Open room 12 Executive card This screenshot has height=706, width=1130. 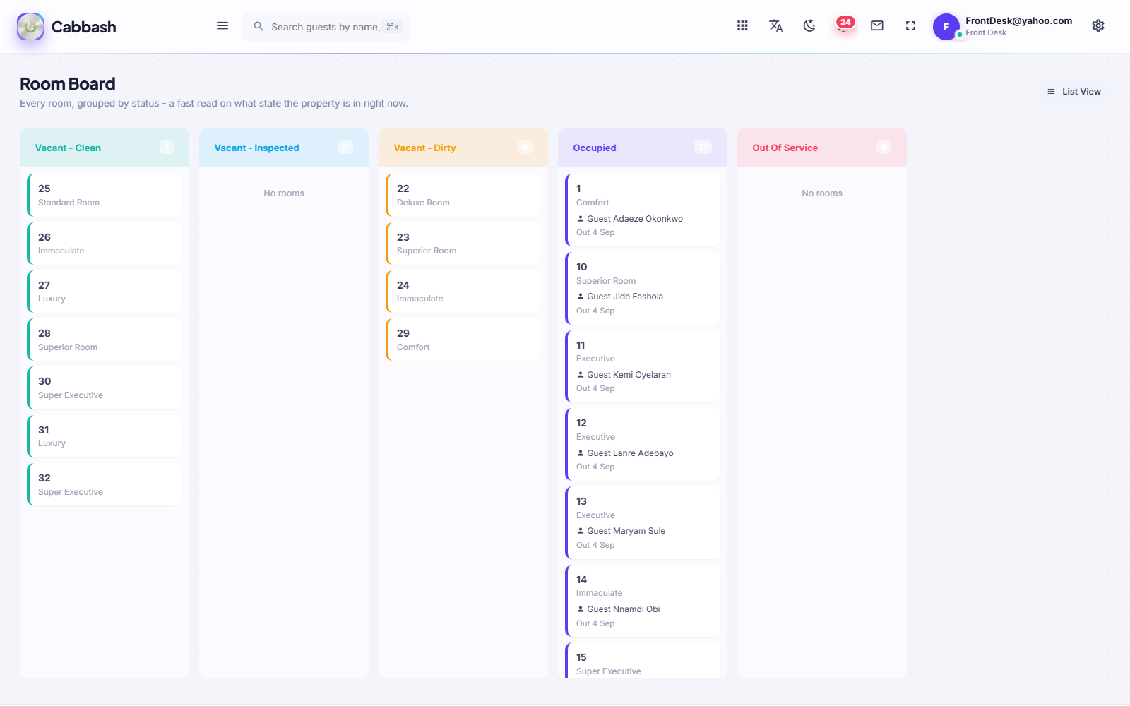(x=643, y=445)
